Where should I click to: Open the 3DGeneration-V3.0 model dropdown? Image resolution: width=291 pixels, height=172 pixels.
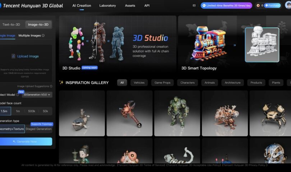point(37,95)
